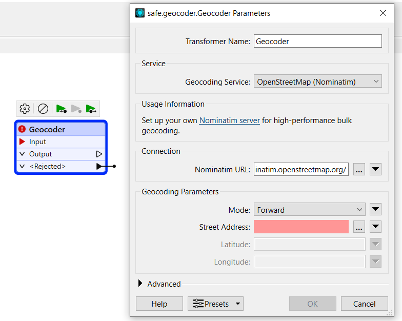The height and width of the screenshot is (321, 402).
Task: Click the disabled Latitude field
Action: [x=310, y=244]
